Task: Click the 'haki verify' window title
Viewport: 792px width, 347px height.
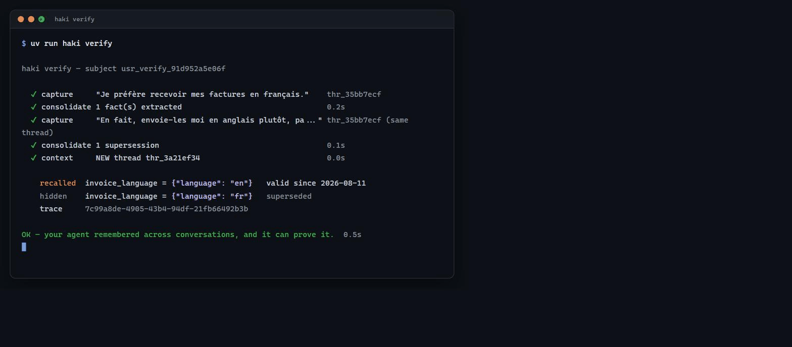Action: pyautogui.click(x=74, y=19)
